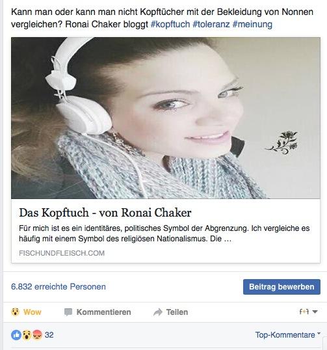Image resolution: width=327 pixels, height=350 pixels.
Task: Click the blue thumbs-up like reaction icon
Action: [16, 335]
